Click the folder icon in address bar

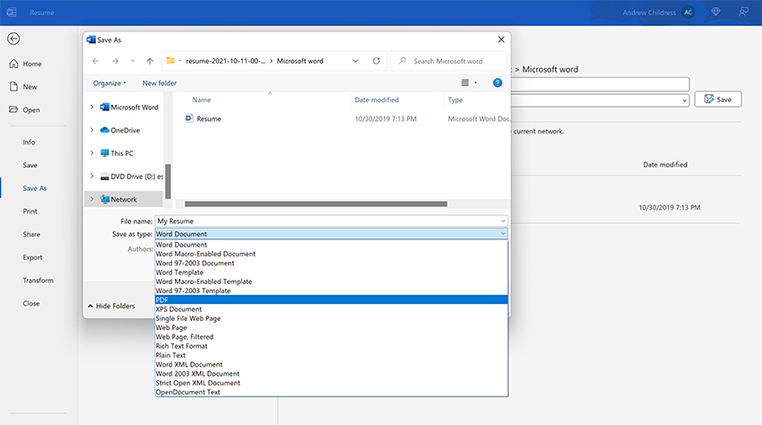point(170,61)
